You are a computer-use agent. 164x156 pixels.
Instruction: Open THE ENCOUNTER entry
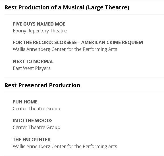[x=32, y=140]
